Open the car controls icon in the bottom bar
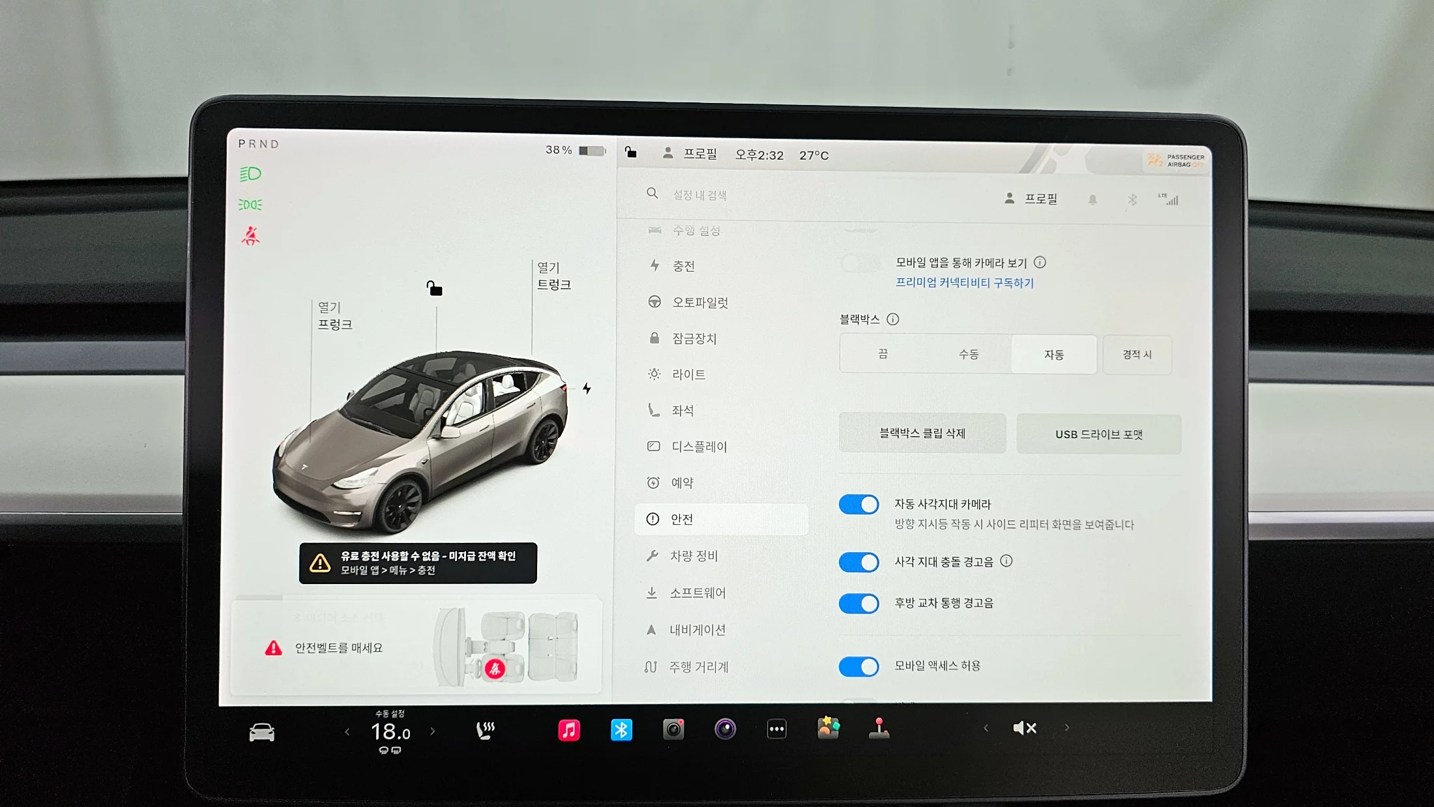The image size is (1434, 807). [x=262, y=732]
